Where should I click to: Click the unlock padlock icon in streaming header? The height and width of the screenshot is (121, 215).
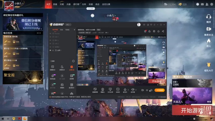(149, 31)
